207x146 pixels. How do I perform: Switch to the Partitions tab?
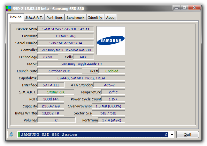tap(55, 18)
